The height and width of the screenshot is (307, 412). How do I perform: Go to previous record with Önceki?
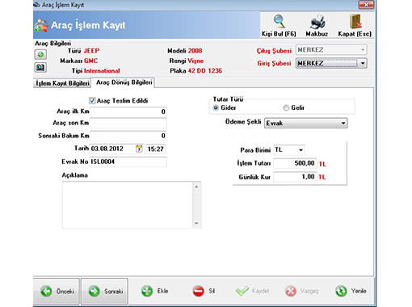(57, 291)
